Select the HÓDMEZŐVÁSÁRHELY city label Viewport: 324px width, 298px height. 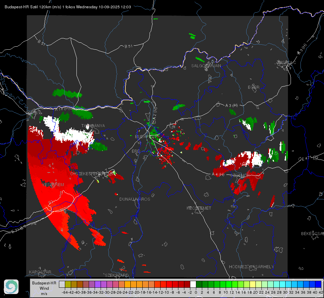pyautogui.click(x=251, y=267)
